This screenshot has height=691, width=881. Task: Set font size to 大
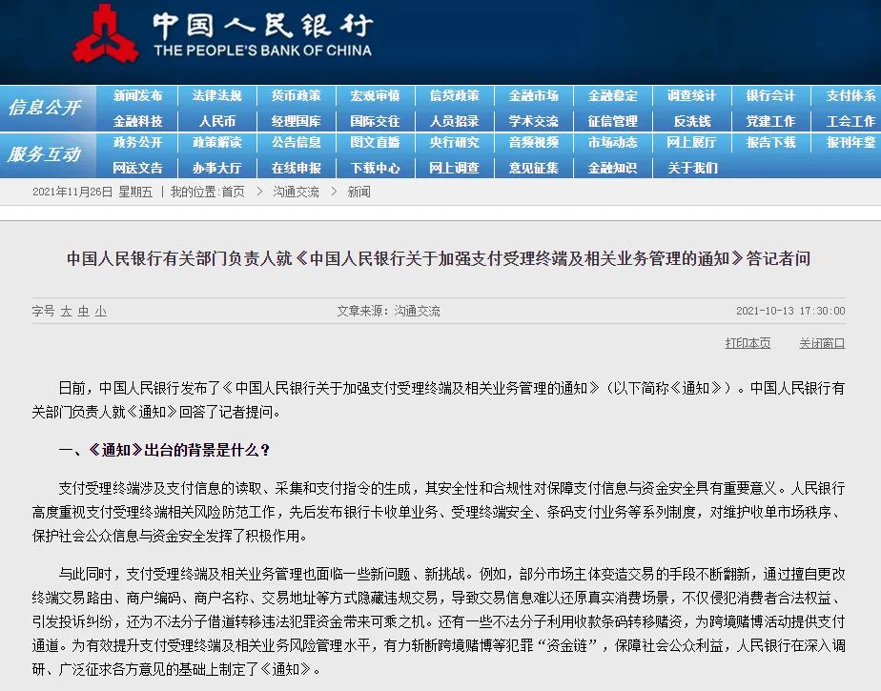[x=67, y=312]
